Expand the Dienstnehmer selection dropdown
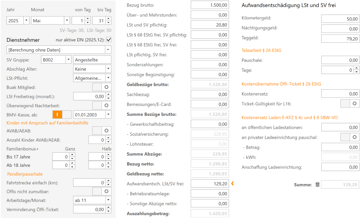 (x=108, y=50)
